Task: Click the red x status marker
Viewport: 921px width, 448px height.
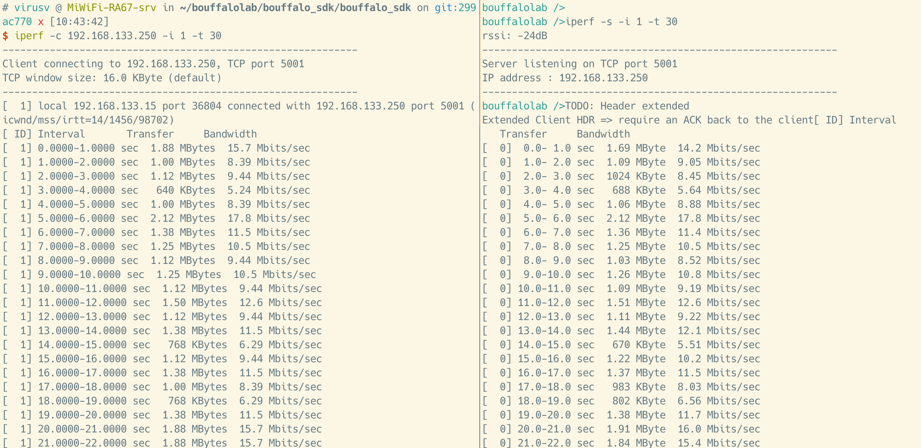Action: (41, 22)
